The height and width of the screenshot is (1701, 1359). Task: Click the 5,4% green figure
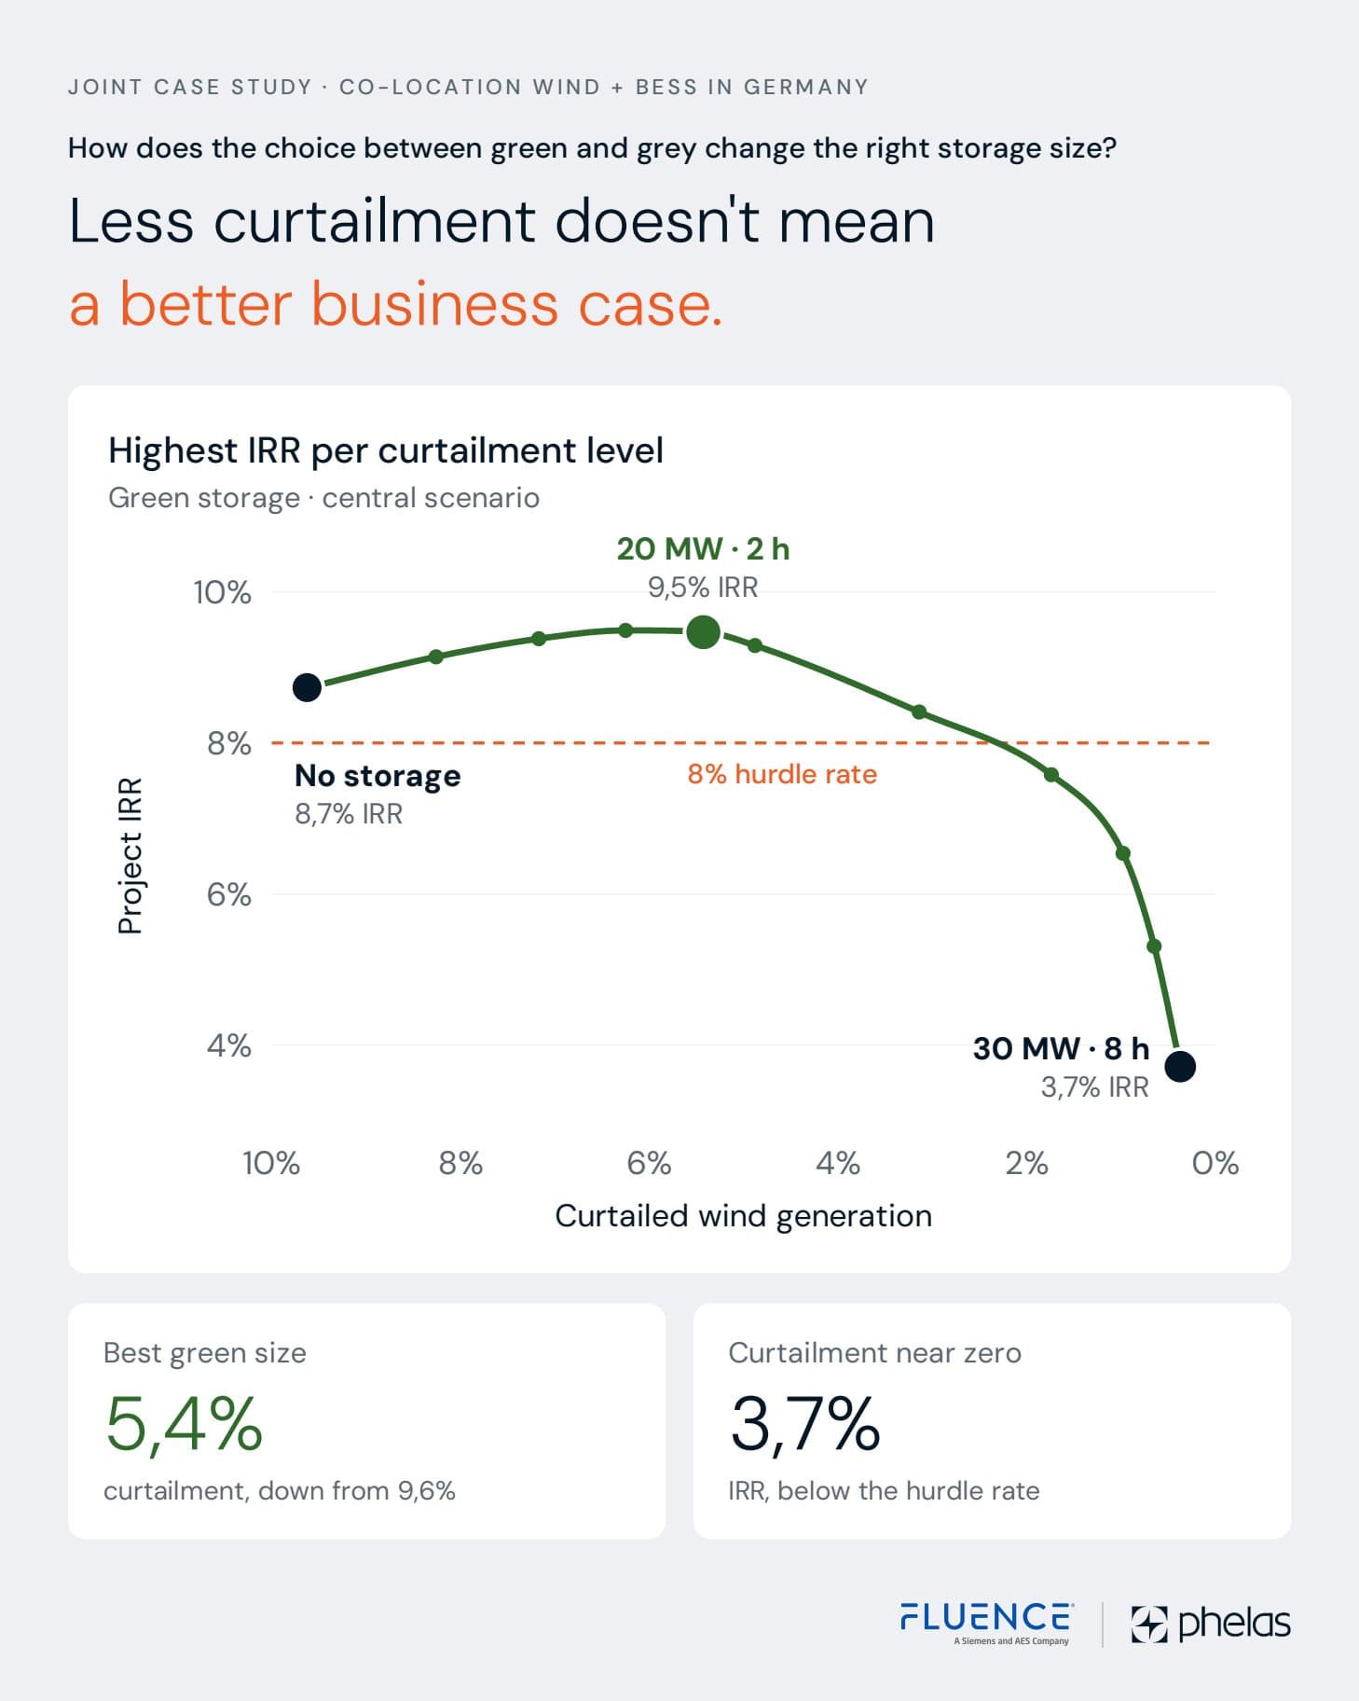(x=184, y=1424)
